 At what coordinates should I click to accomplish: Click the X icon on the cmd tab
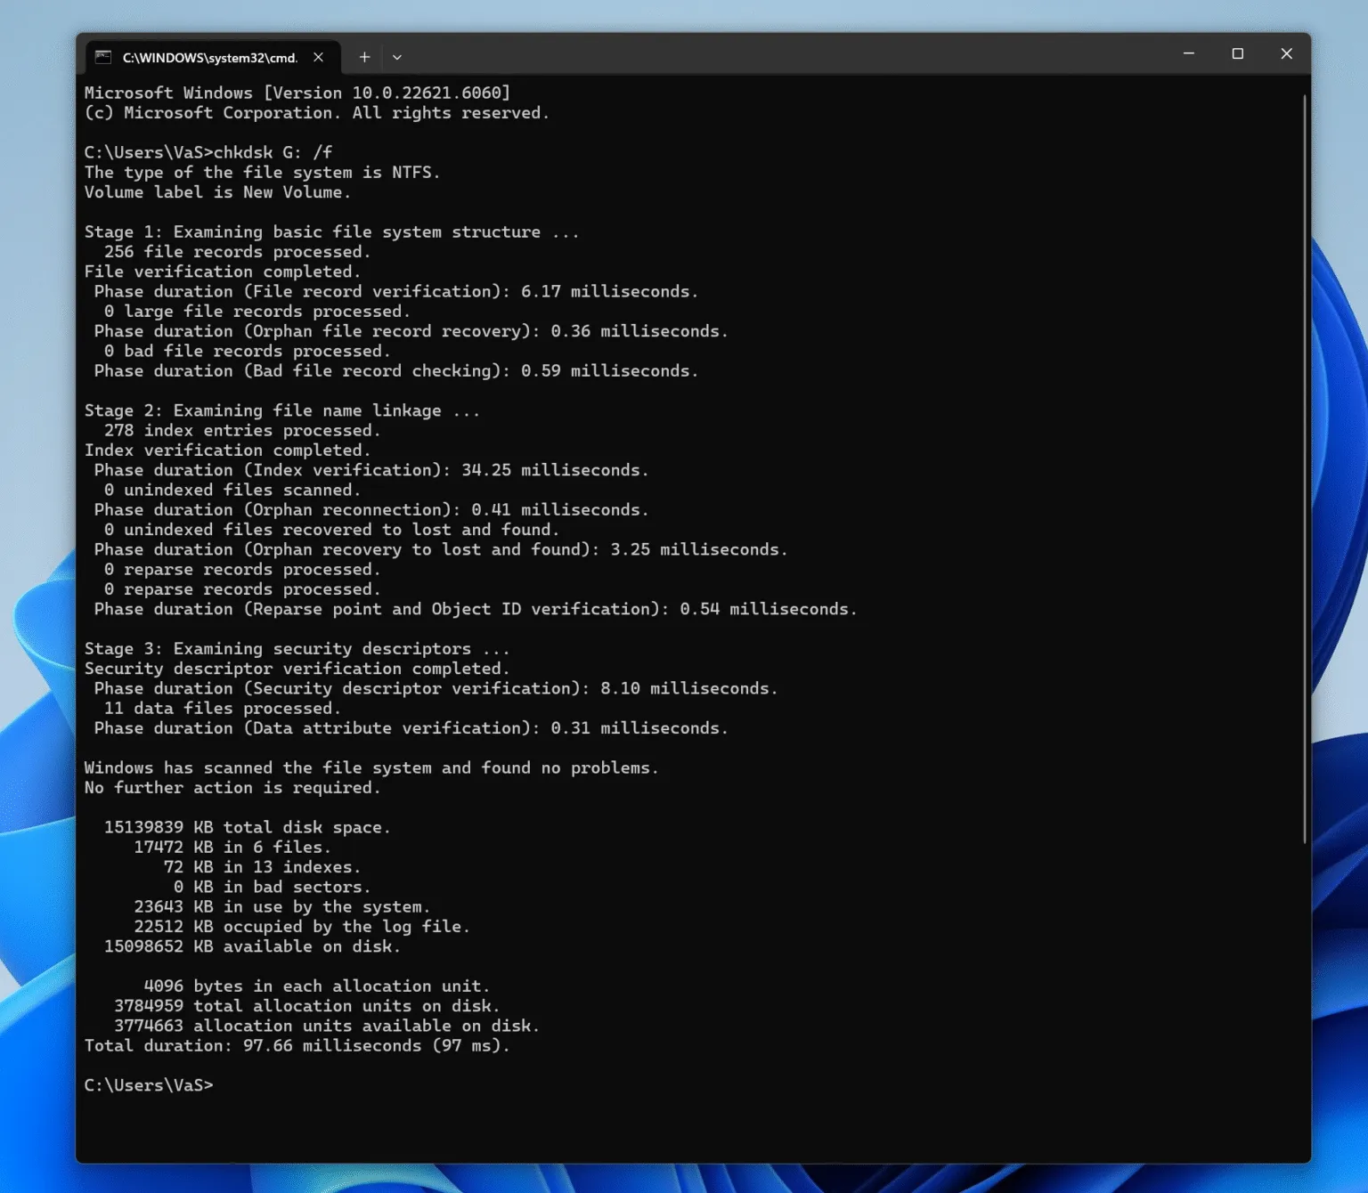click(318, 56)
